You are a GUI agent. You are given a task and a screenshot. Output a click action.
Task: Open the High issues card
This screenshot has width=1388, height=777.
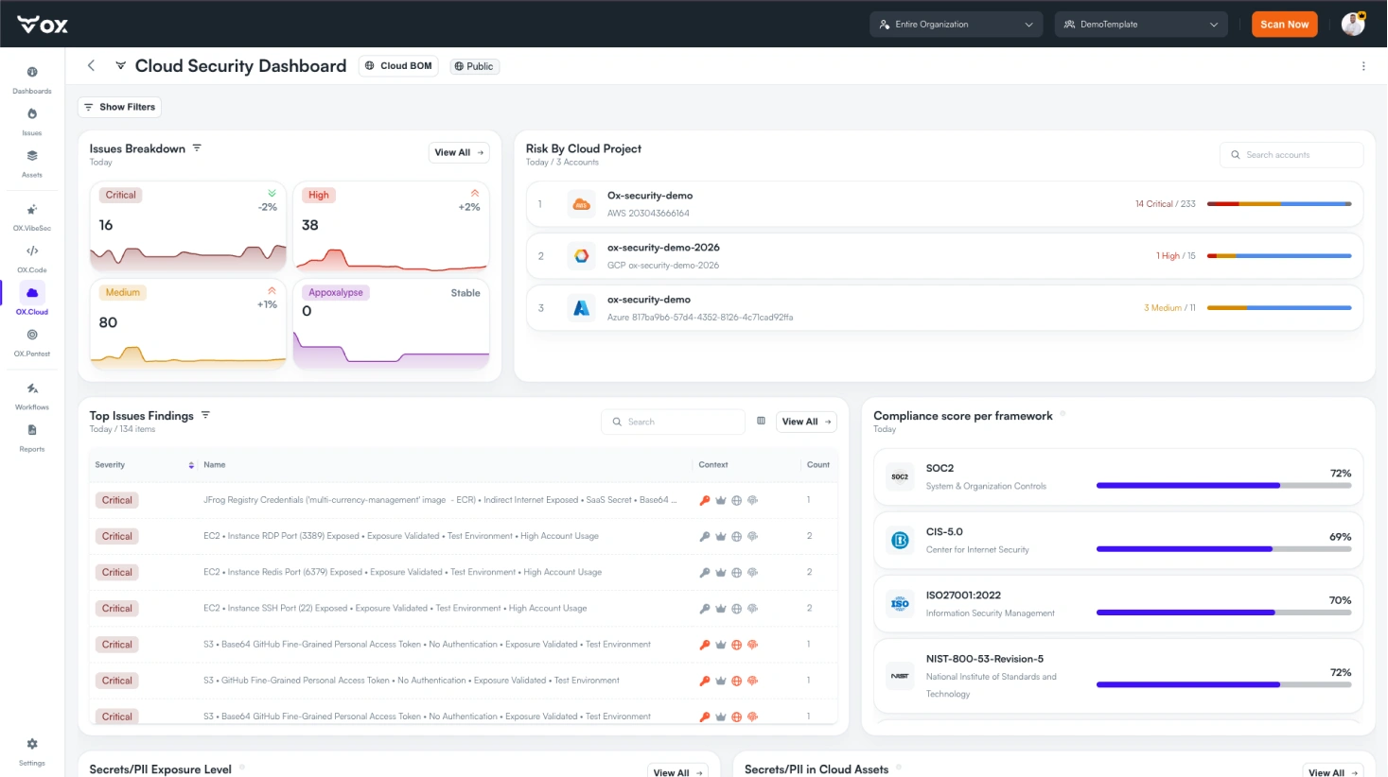391,226
